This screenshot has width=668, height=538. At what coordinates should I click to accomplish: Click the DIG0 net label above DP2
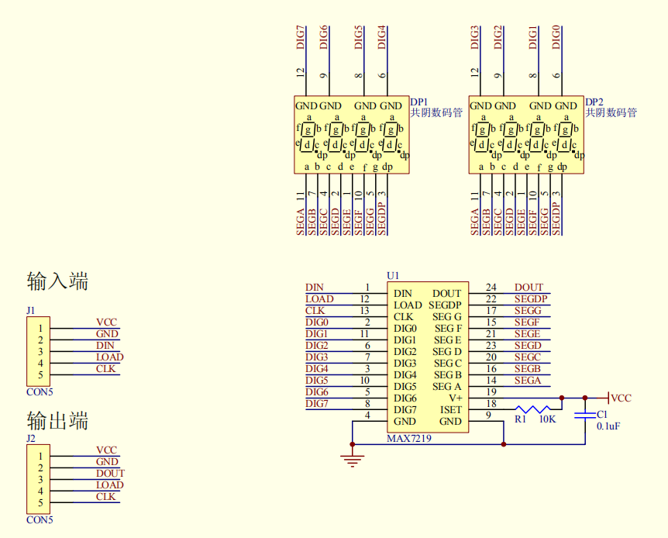coord(556,37)
